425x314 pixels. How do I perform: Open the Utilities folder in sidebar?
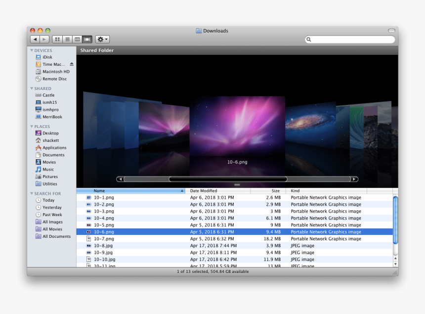[46, 184]
